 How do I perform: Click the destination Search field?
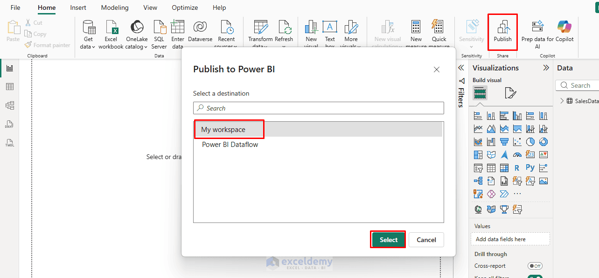pyautogui.click(x=318, y=108)
